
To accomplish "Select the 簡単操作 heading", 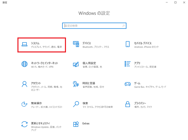I will 36,103.
